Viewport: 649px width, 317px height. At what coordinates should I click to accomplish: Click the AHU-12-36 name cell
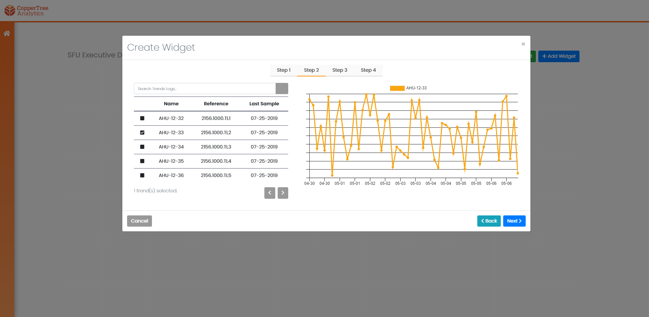[x=171, y=175]
